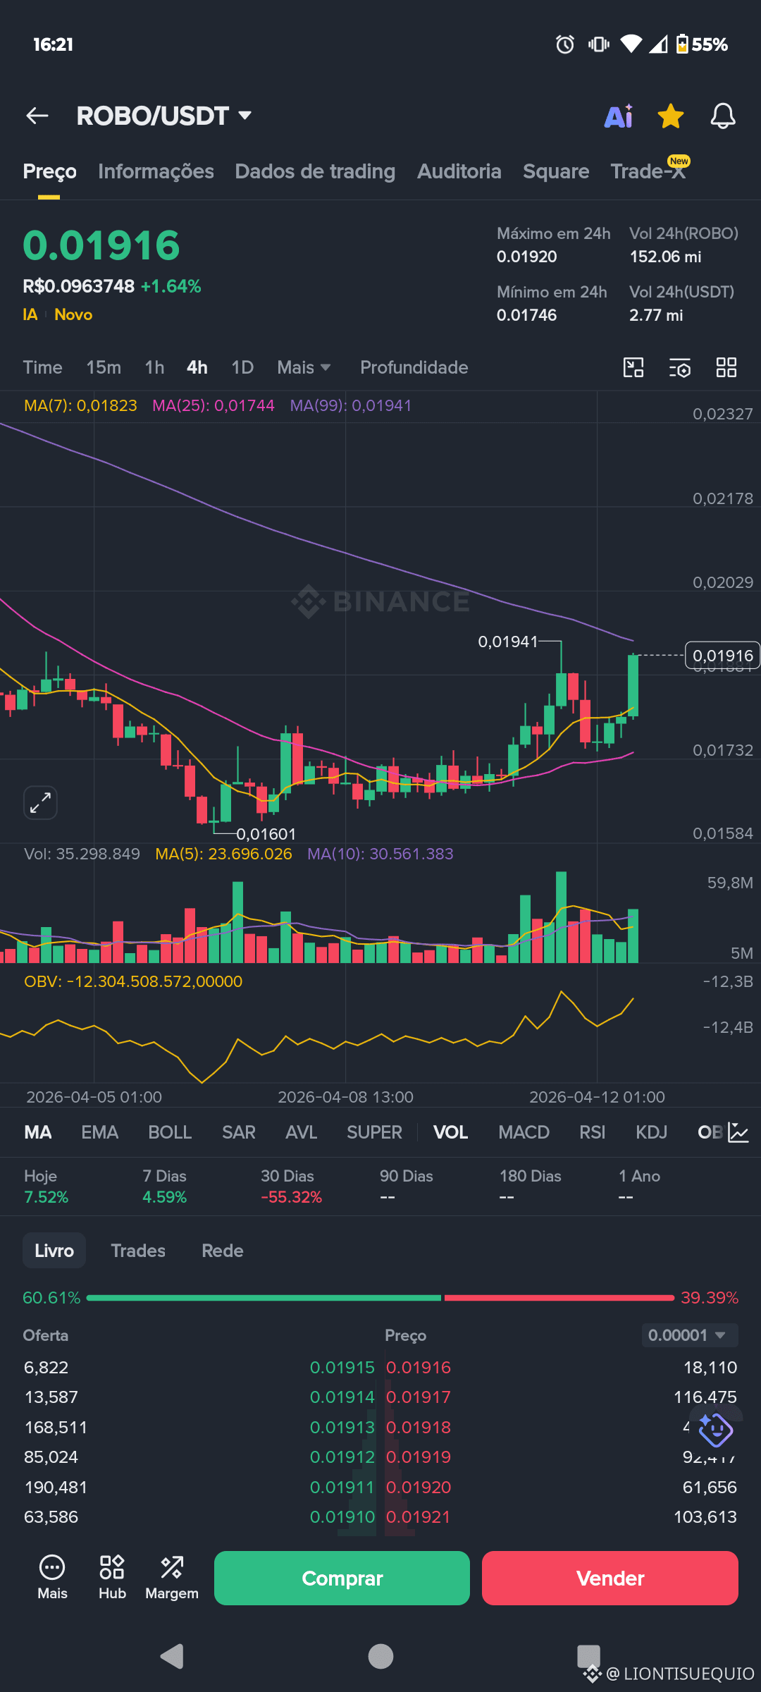Select the 1D chart interval

(242, 367)
